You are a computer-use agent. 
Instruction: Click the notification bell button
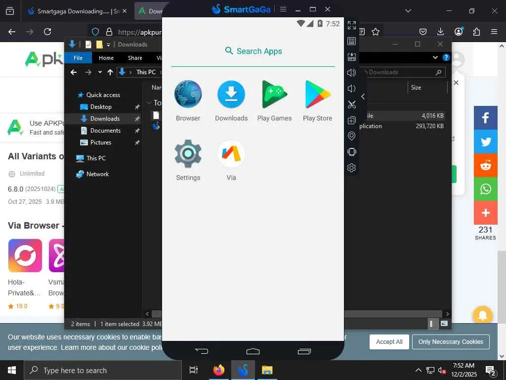482,315
